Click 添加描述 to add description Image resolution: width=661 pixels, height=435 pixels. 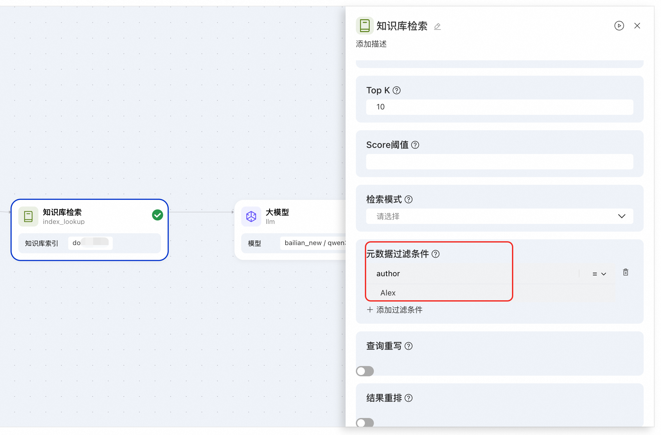(371, 44)
